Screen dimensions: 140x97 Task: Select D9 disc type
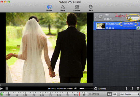pos(115,94)
